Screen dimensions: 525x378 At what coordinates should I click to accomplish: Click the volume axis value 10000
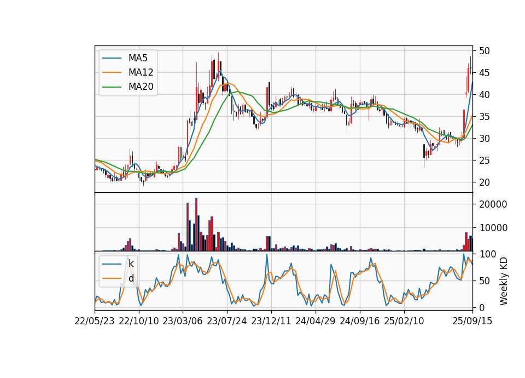493,228
